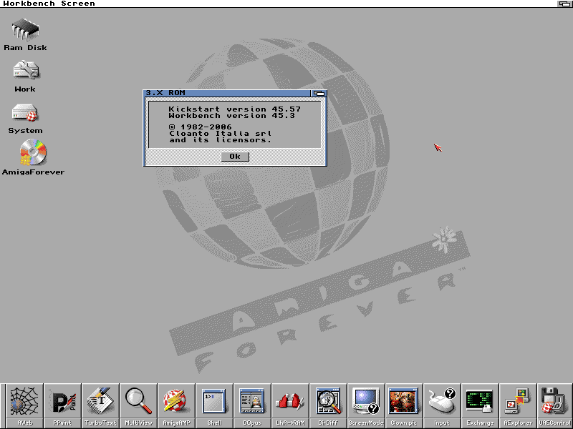Image resolution: width=573 pixels, height=429 pixels.
Task: Start PPaint from the bottom toolbar
Action: tap(62, 403)
